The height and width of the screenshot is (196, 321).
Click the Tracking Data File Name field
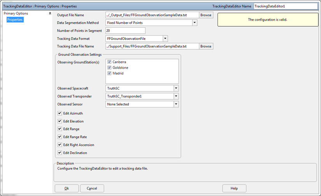[152, 46]
